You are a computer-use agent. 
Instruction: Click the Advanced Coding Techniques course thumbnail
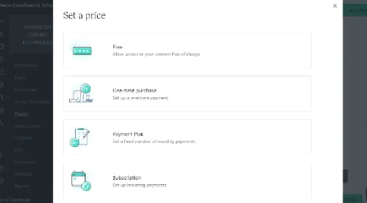point(31,34)
